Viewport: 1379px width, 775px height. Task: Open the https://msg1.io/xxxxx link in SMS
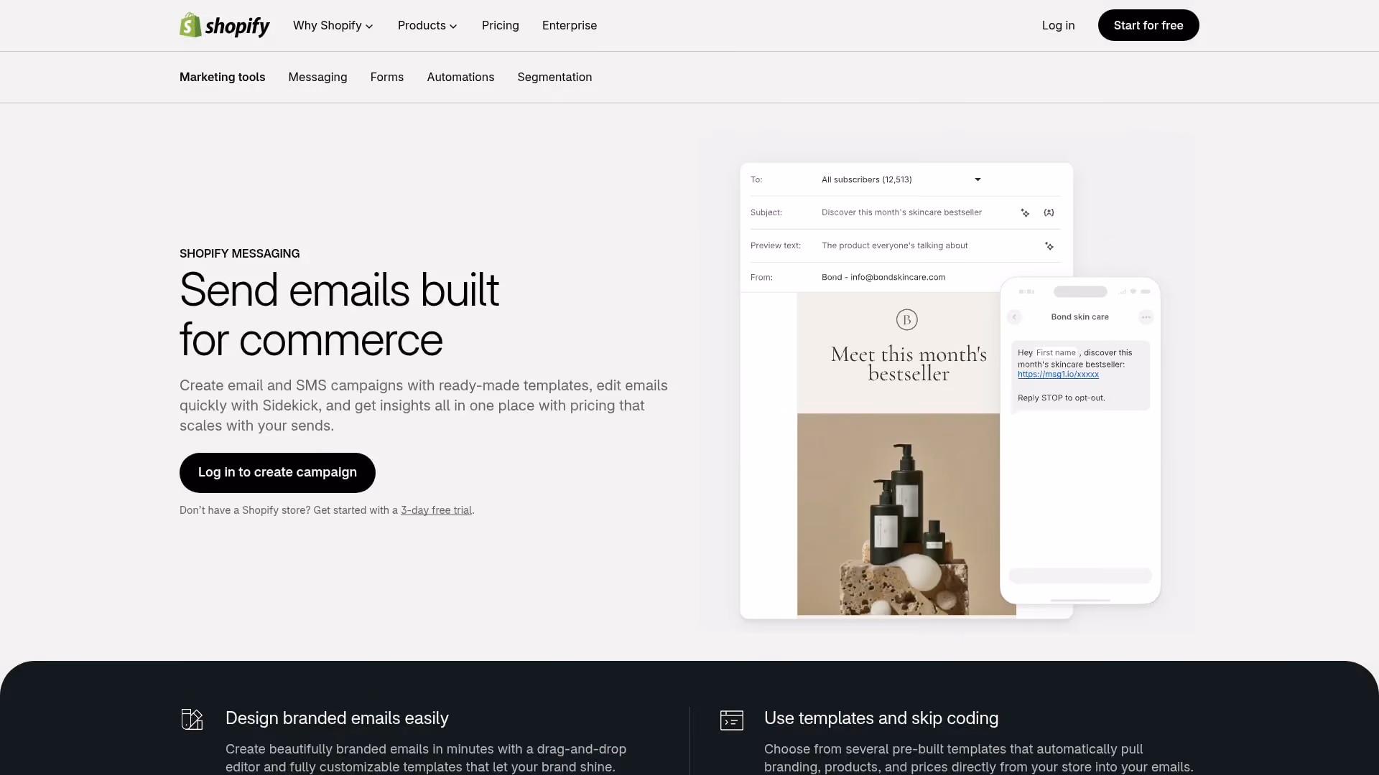tap(1058, 375)
